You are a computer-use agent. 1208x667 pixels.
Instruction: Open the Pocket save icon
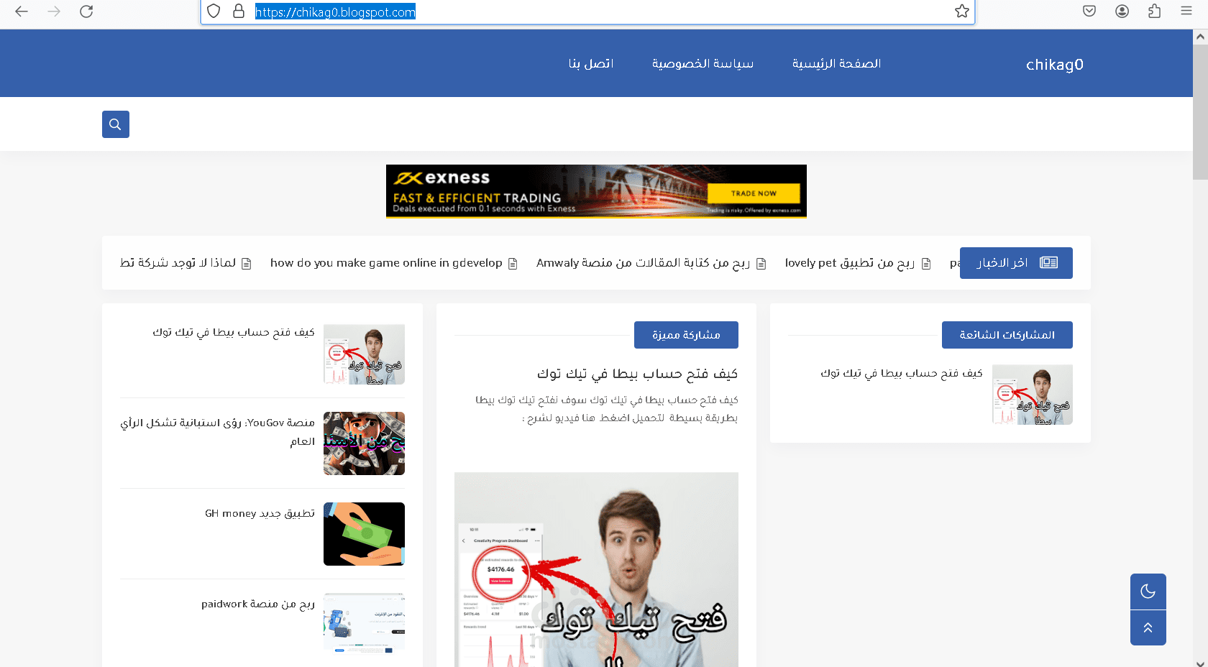[x=1089, y=11]
